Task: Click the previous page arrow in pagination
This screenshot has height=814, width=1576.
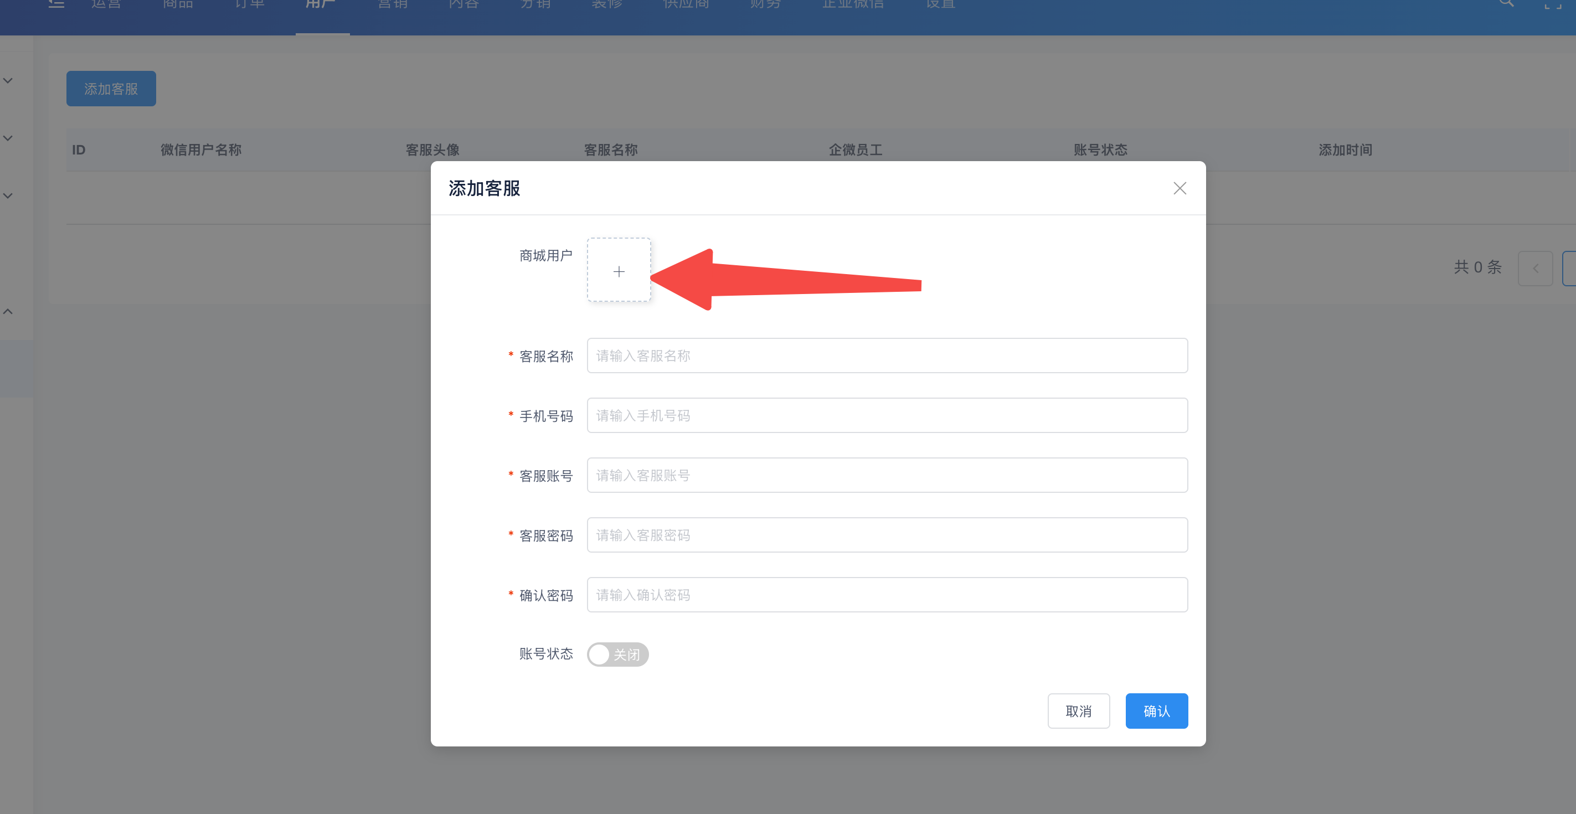Action: click(x=1534, y=269)
